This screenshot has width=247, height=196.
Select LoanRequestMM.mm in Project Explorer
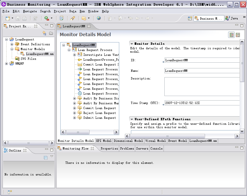[x=40, y=54]
